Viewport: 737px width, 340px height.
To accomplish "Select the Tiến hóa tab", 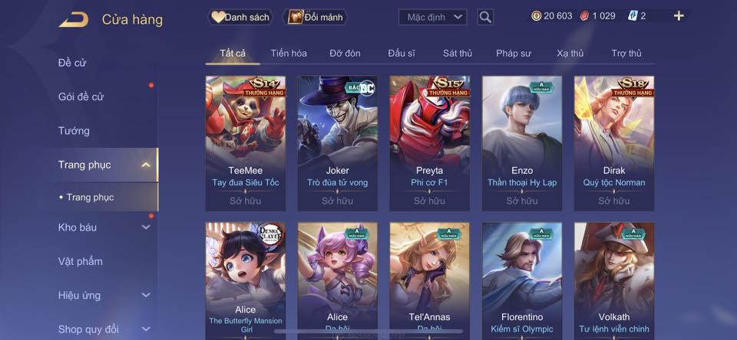I will pos(289,54).
